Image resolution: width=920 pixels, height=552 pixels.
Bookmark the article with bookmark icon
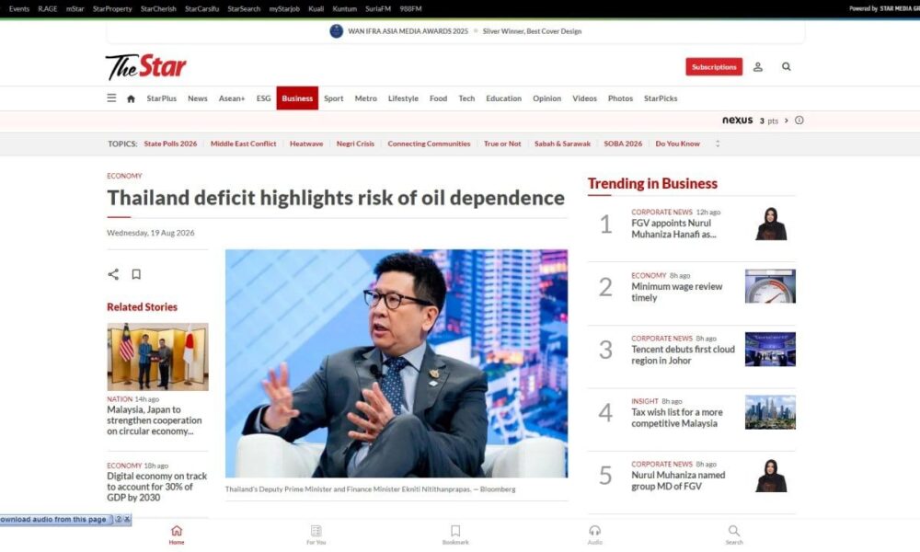click(136, 274)
